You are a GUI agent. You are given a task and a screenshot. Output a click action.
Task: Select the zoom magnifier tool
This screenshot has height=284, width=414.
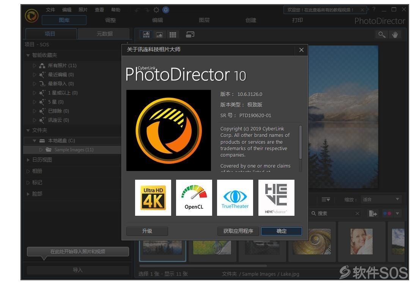pyautogui.click(x=382, y=35)
